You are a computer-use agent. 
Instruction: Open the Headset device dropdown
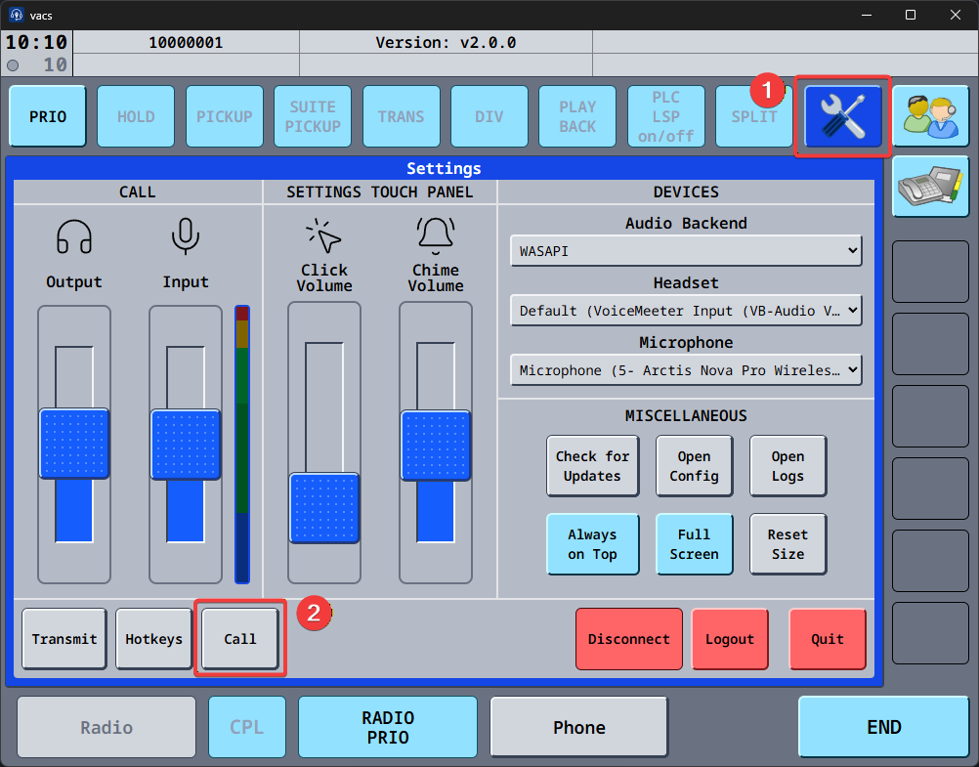[x=685, y=311]
